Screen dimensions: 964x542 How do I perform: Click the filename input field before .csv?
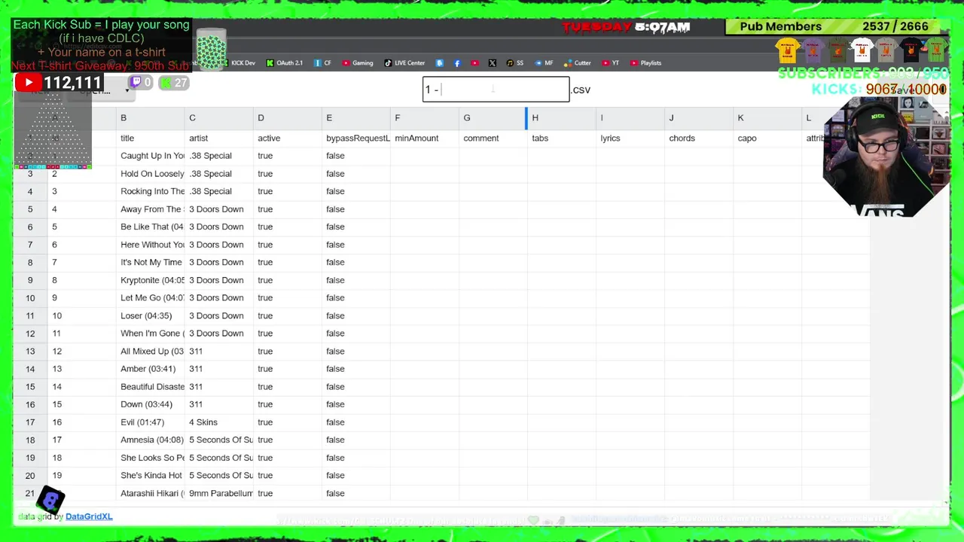(496, 90)
